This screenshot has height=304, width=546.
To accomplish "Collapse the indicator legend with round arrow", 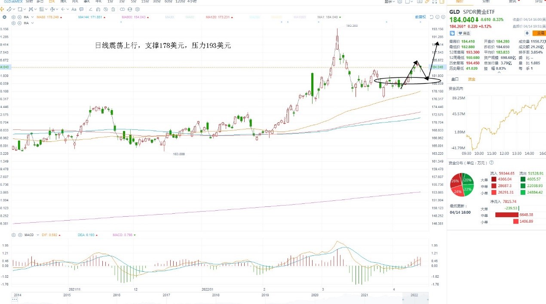I will [4, 17].
